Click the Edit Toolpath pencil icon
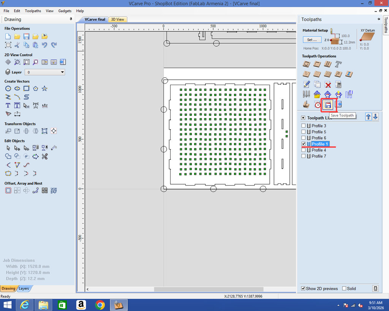 [x=307, y=84]
